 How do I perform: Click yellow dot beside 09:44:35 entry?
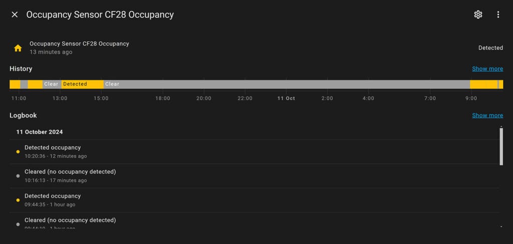click(x=18, y=200)
